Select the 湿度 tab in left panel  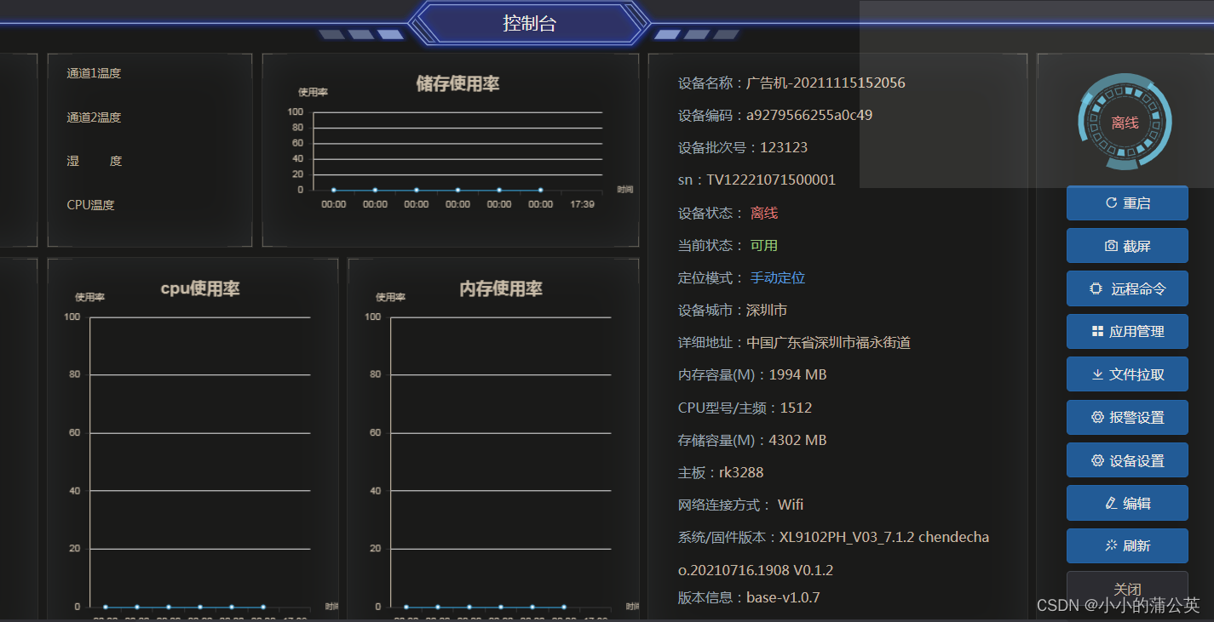(x=93, y=161)
